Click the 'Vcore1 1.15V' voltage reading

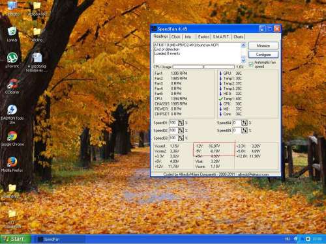[x=167, y=146]
